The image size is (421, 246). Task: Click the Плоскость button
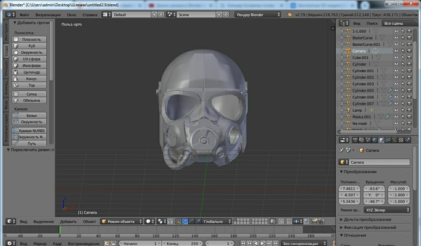[32, 39]
